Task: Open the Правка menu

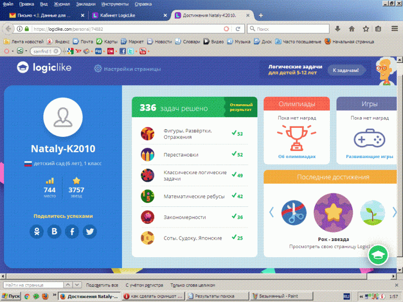Action: [27, 4]
